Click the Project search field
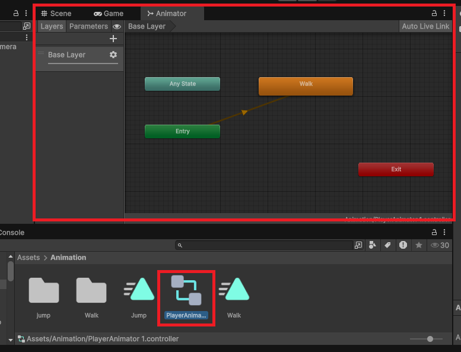This screenshot has width=461, height=352. 263,245
